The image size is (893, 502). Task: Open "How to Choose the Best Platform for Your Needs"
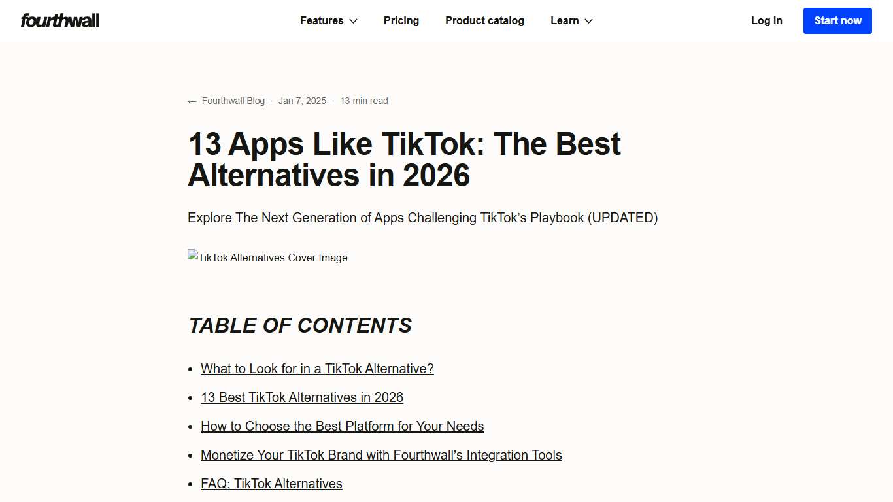click(342, 426)
